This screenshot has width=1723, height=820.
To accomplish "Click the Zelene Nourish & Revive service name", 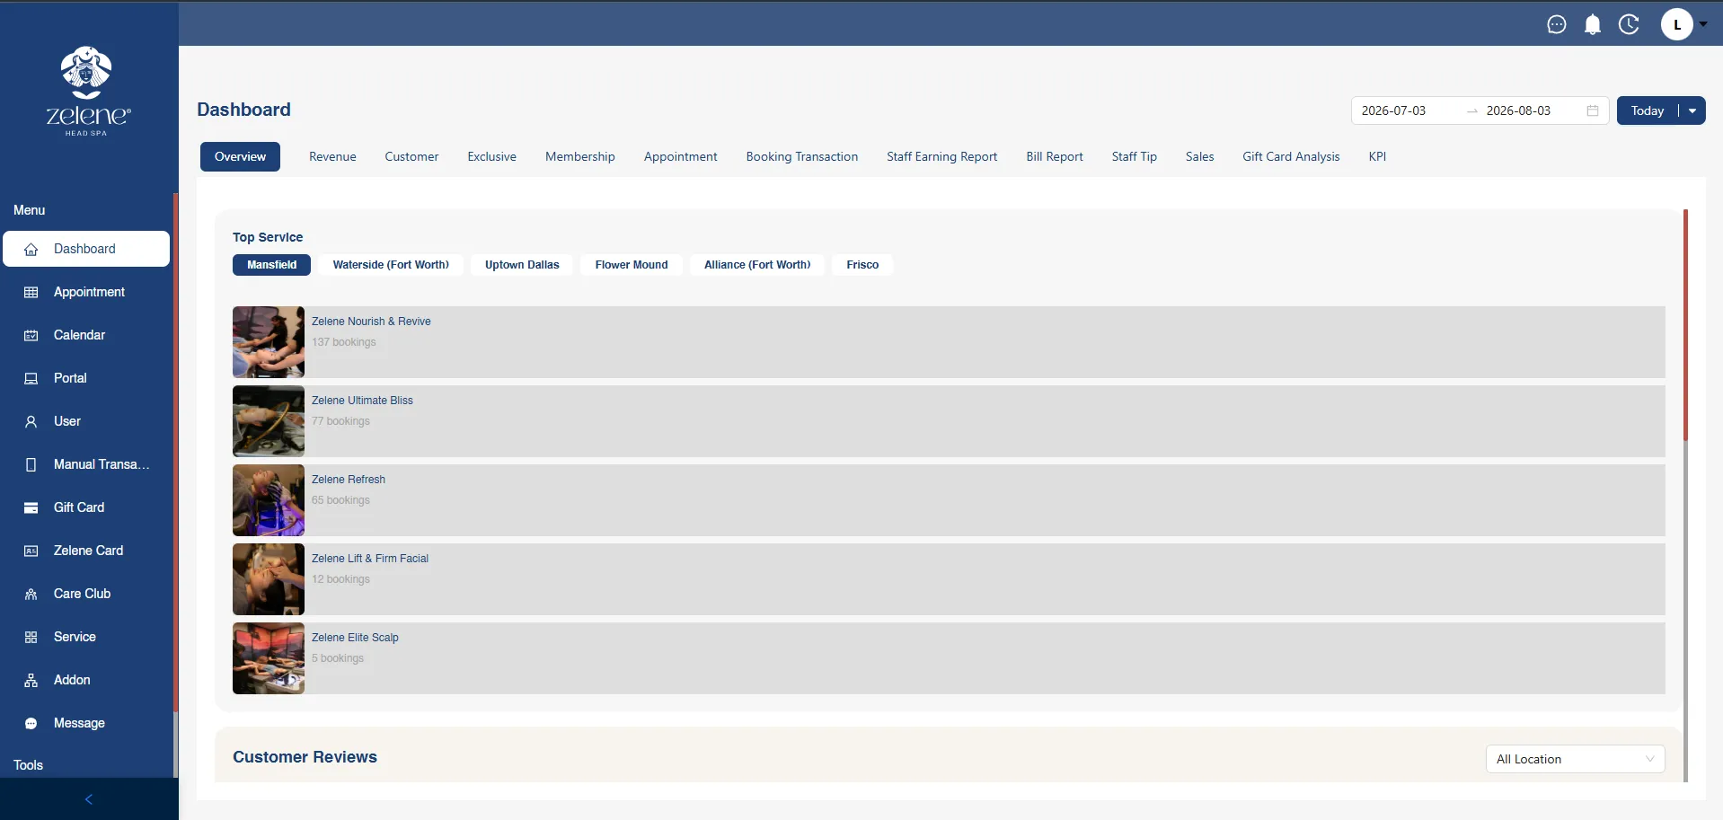I will coord(371,322).
